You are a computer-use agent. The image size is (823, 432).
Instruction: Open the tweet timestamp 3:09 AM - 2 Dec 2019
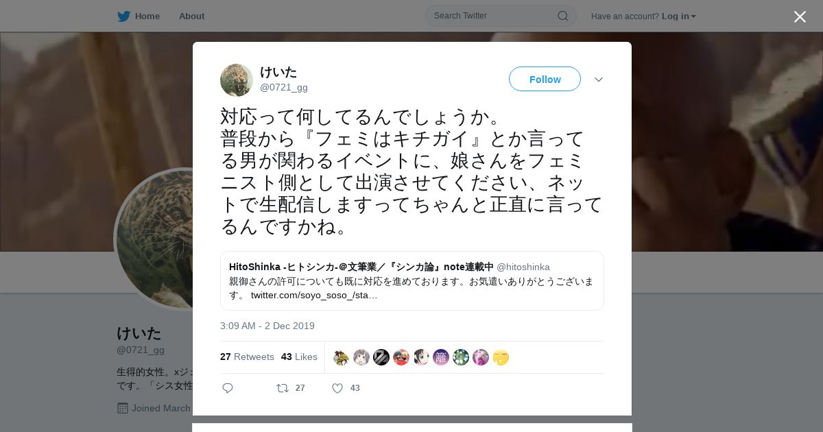[267, 326]
